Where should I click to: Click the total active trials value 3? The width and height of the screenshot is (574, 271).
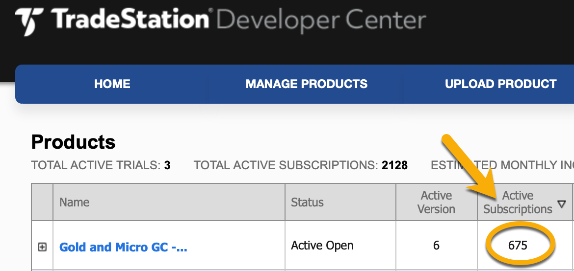[167, 165]
